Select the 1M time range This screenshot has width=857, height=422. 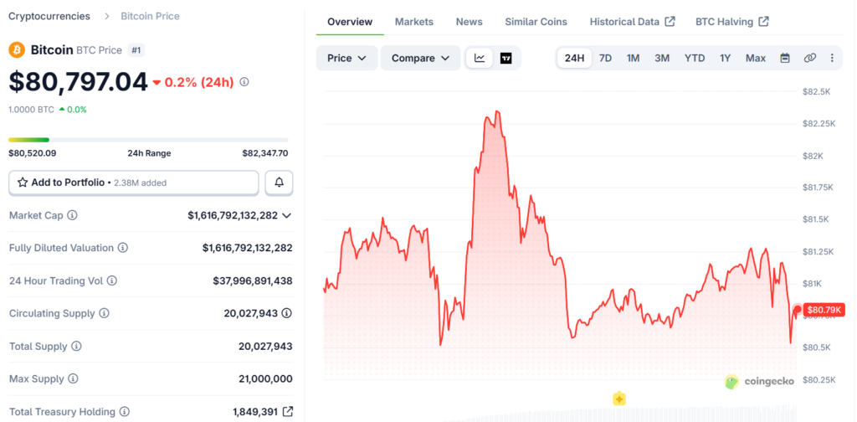click(x=633, y=58)
